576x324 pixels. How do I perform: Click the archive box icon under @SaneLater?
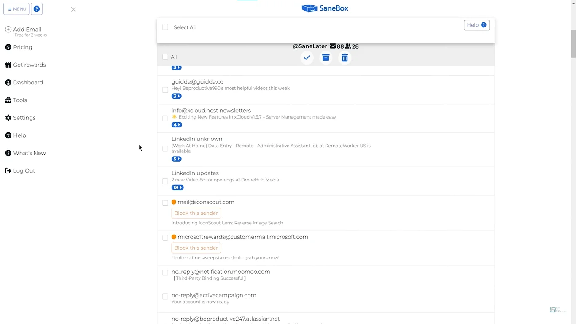326,58
